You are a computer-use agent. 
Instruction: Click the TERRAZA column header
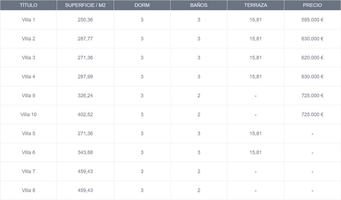[x=256, y=5]
